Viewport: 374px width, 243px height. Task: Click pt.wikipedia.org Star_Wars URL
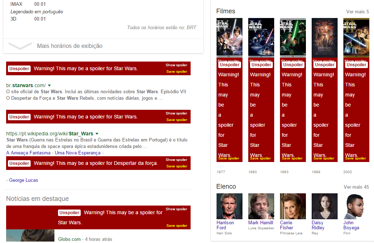(x=50, y=134)
